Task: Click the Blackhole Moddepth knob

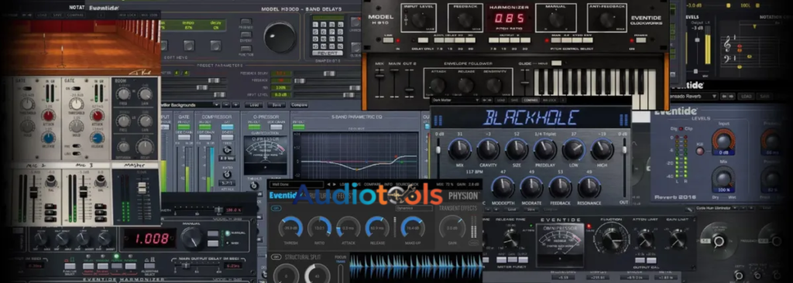Action: pos(503,187)
